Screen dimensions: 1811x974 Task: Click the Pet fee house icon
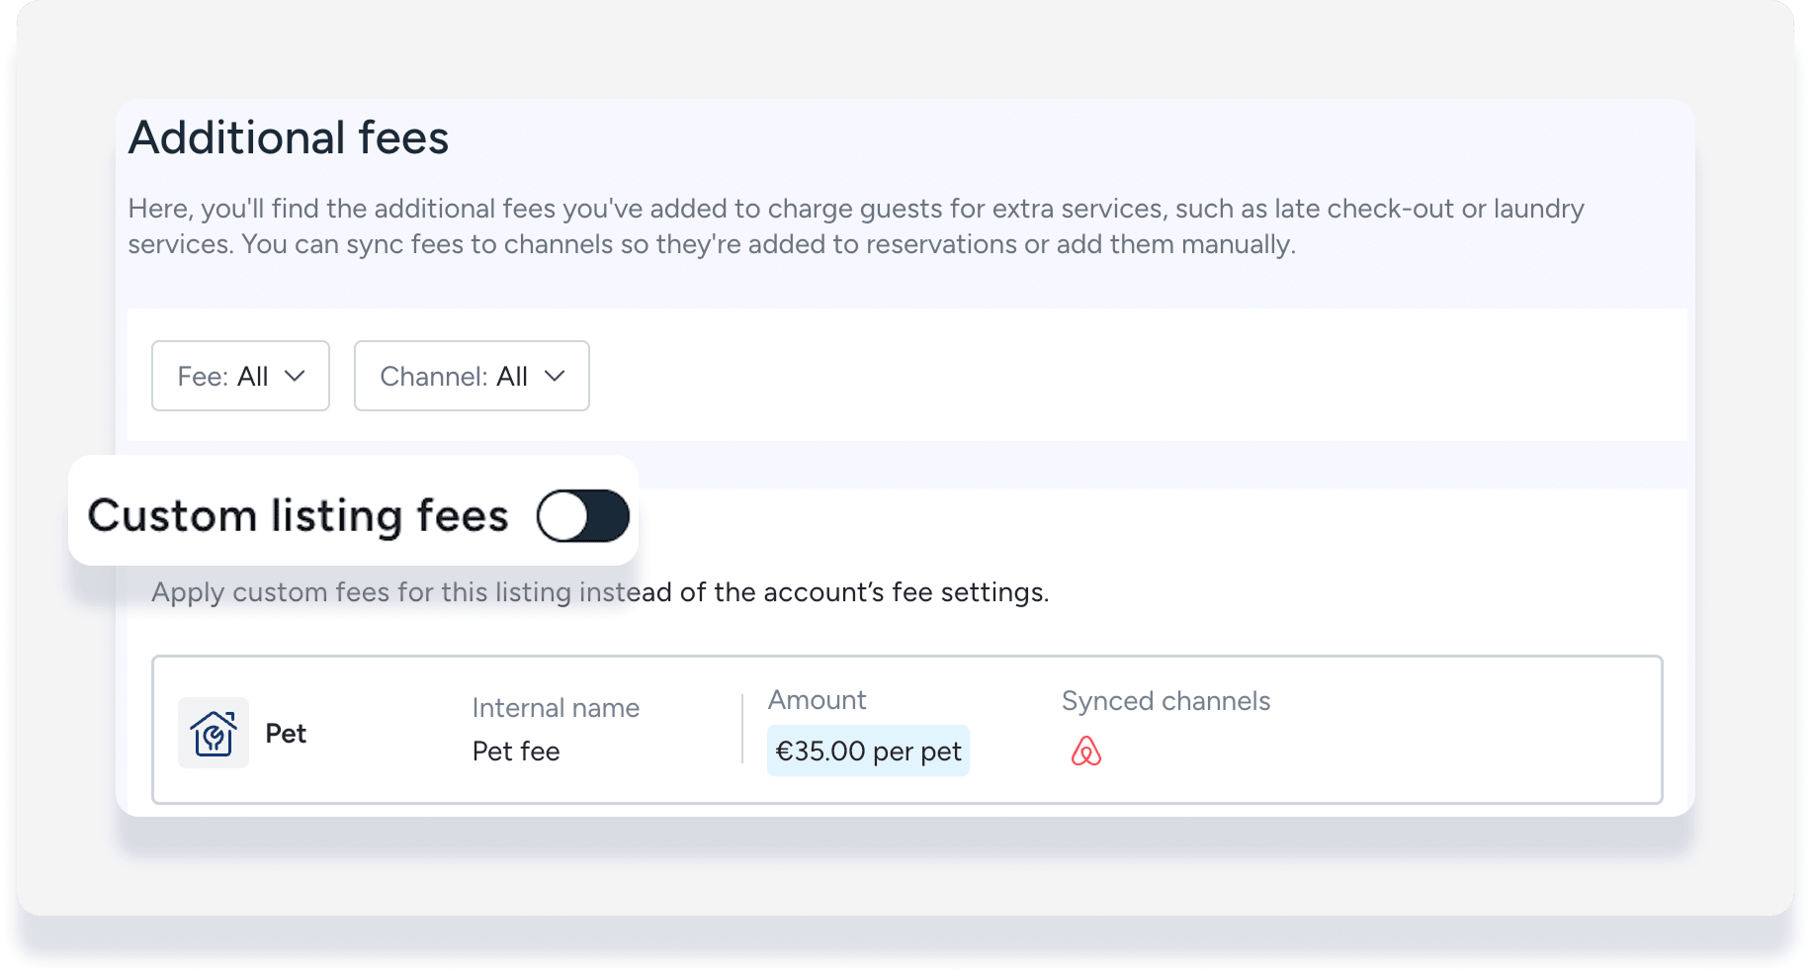click(x=214, y=734)
